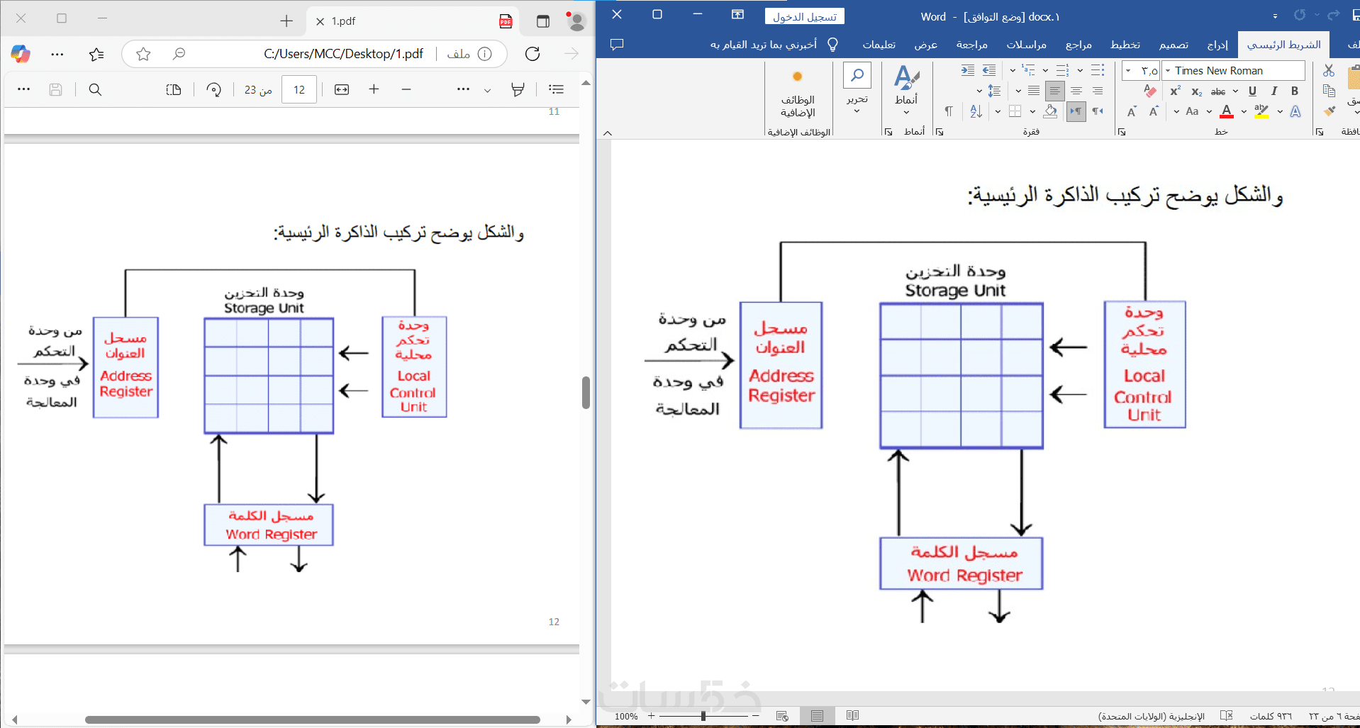Screen dimensions: 1360x728
Task: Click the 100% zoom level in Word status bar
Action: pos(626,716)
